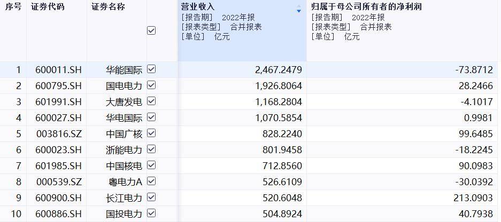Click net profit value 40.7938
Screen dimensions: 501x222
point(476,213)
